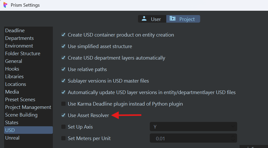Select the USD category in the sidebar
268x148 pixels.
coord(28,130)
